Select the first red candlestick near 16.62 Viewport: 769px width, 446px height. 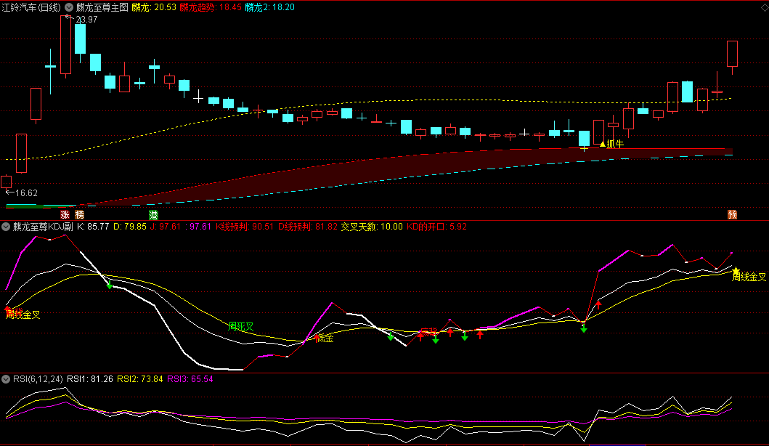pyautogui.click(x=7, y=182)
